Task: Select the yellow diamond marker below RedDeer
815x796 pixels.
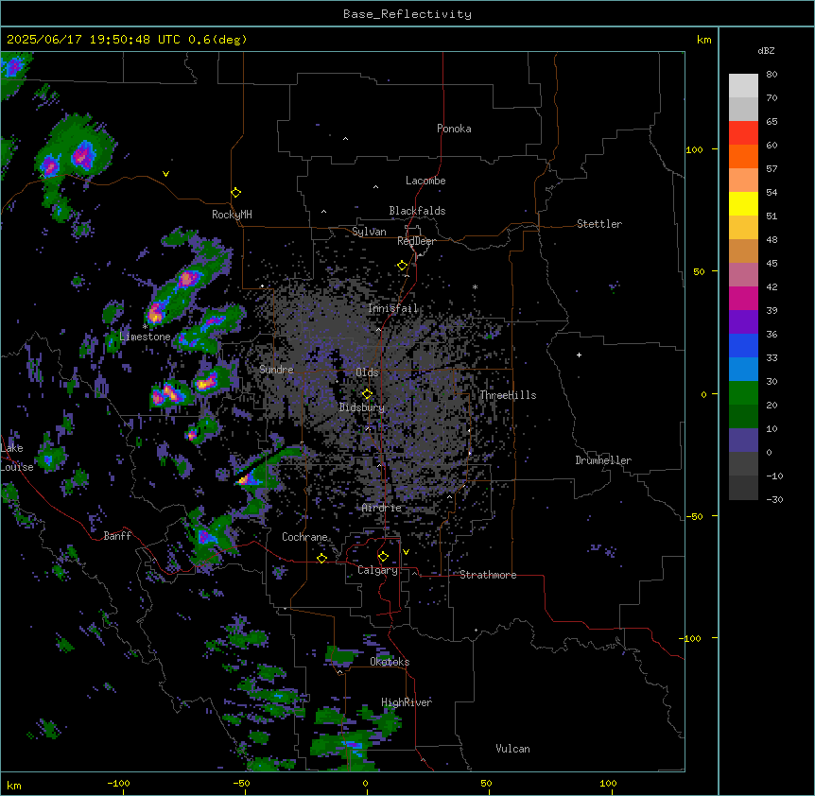Action: (403, 266)
